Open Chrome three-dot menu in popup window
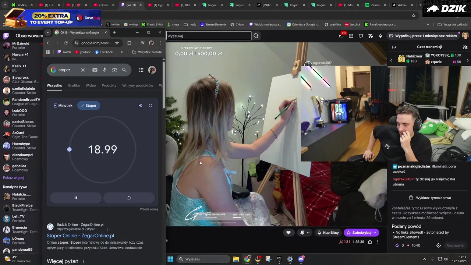This screenshot has width=471, height=265. point(160,43)
